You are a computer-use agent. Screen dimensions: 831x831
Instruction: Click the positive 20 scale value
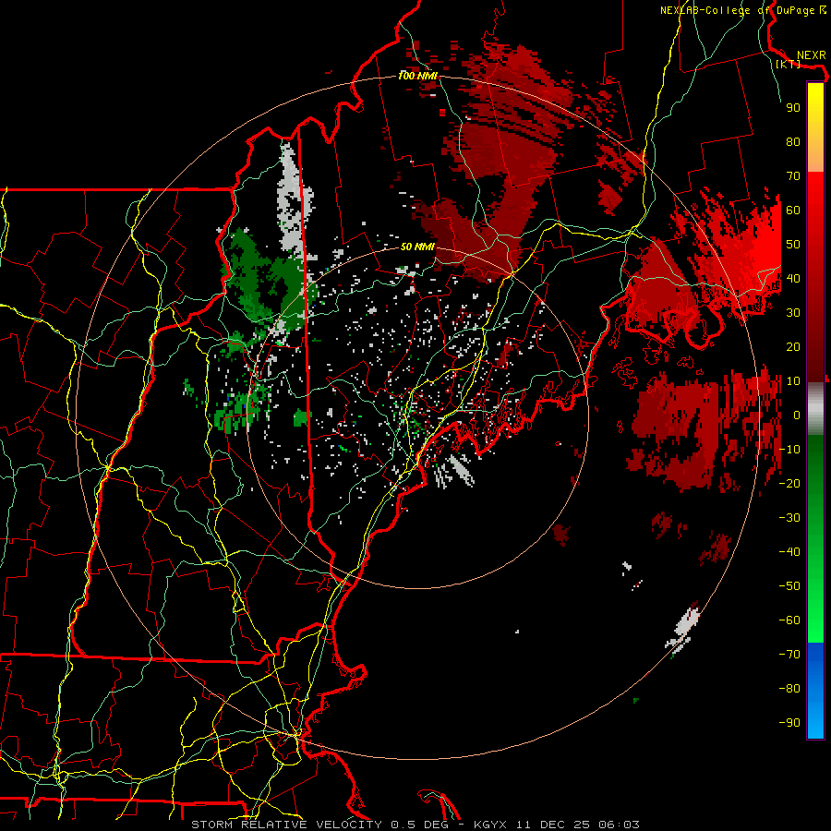click(793, 347)
